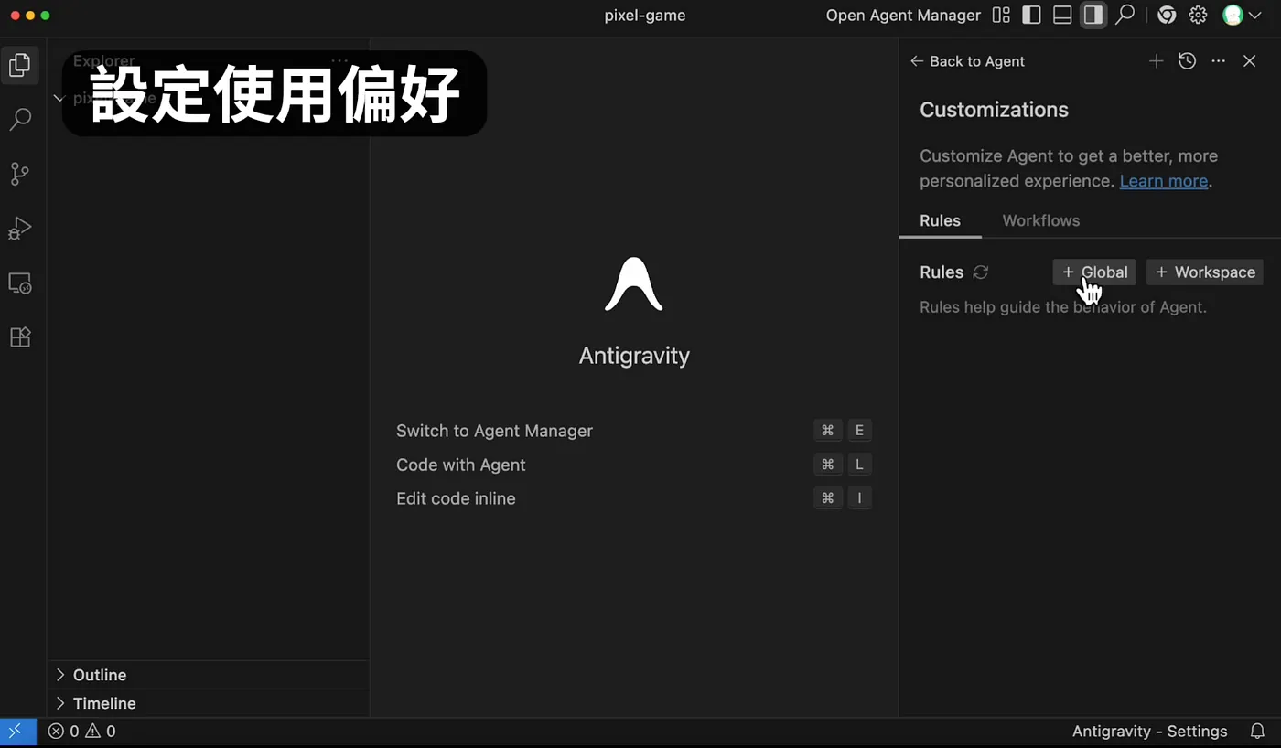Image resolution: width=1281 pixels, height=748 pixels.
Task: Click the magnifier search icon in title bar
Action: [1125, 16]
